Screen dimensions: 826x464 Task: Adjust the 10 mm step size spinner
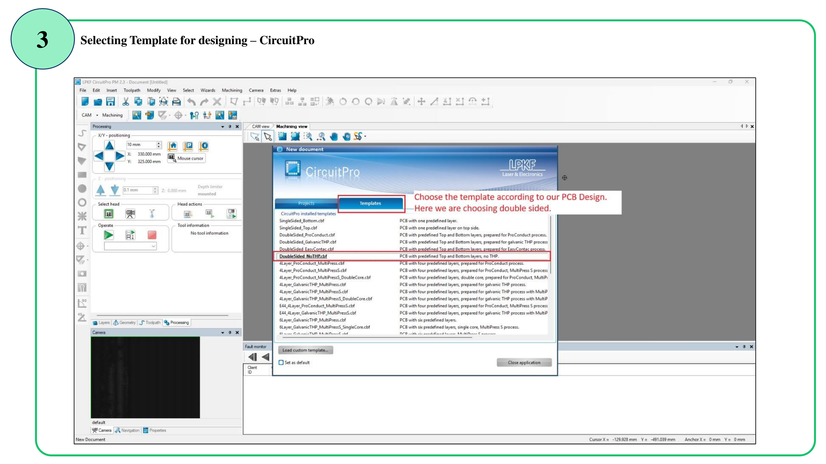click(x=159, y=145)
